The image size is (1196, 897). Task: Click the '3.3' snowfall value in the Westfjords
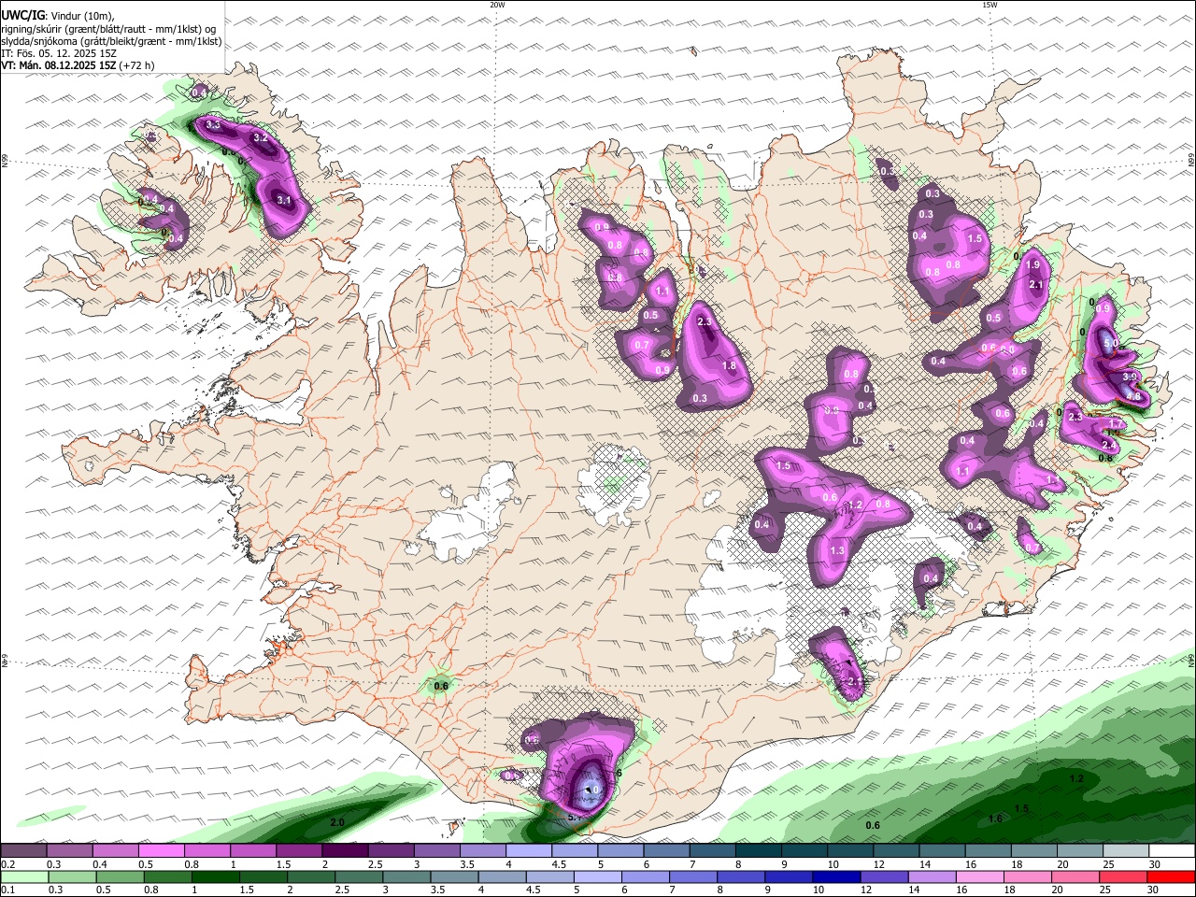[212, 125]
